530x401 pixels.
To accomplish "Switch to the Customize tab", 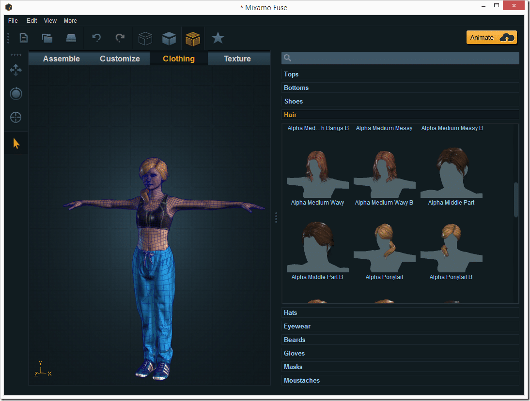I will coord(120,59).
